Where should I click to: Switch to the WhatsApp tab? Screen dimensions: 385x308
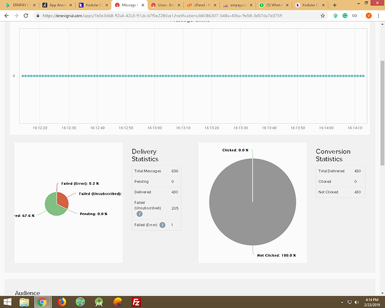point(274,5)
